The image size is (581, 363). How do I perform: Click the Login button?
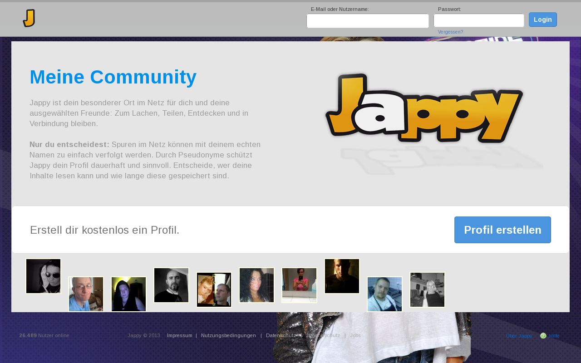543,20
